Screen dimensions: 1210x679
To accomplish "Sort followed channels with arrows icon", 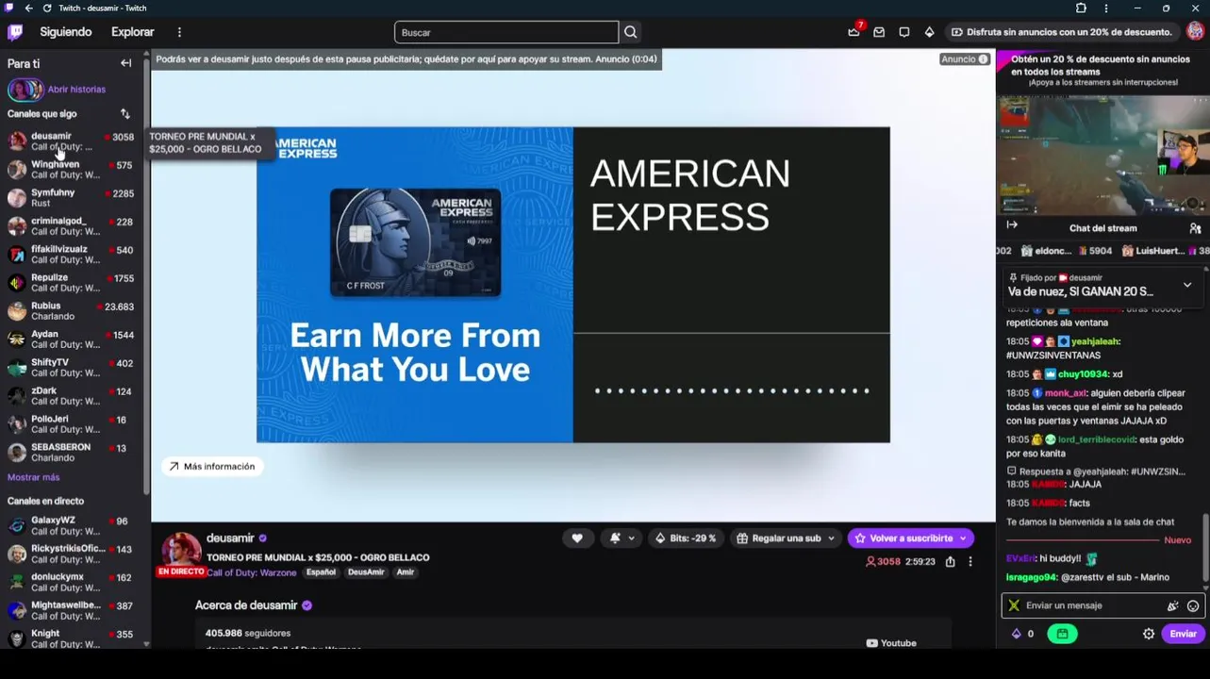I will click(124, 114).
